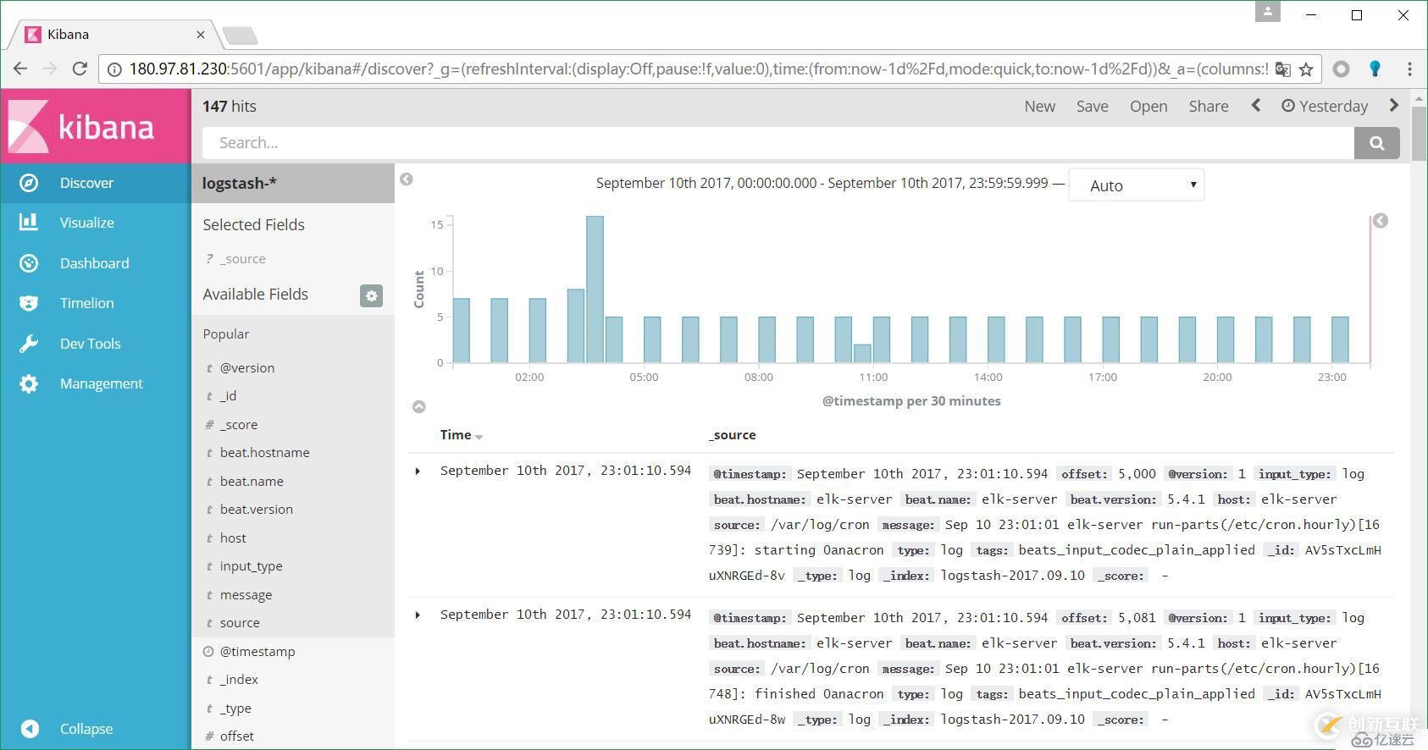Image resolution: width=1428 pixels, height=750 pixels.
Task: Select the logstash-* index pattern
Action: (x=240, y=183)
